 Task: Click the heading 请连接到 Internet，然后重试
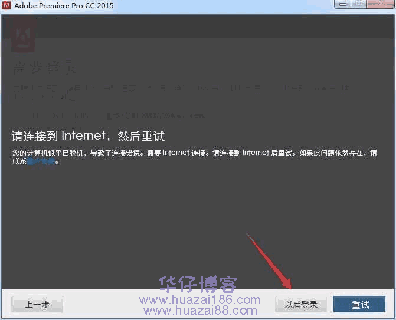pos(88,136)
